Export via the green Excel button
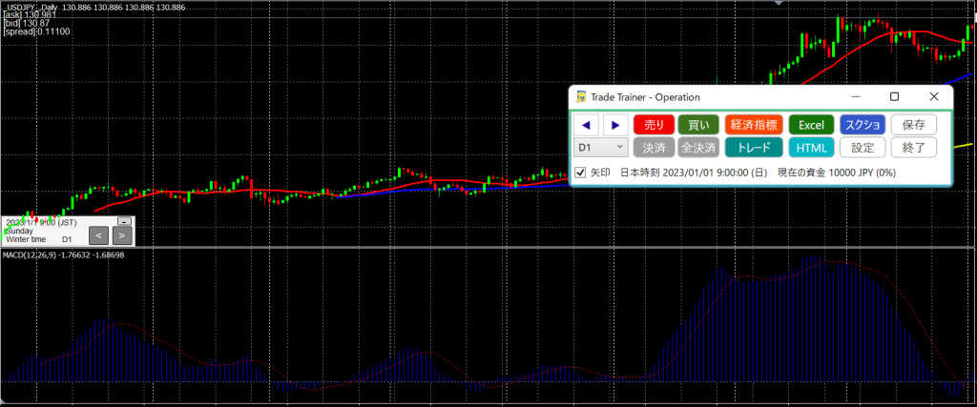Image resolution: width=977 pixels, height=407 pixels. (x=811, y=125)
